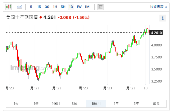Select the 1天 range tab
Viewport: 172px width, 112px height.
tap(16, 104)
